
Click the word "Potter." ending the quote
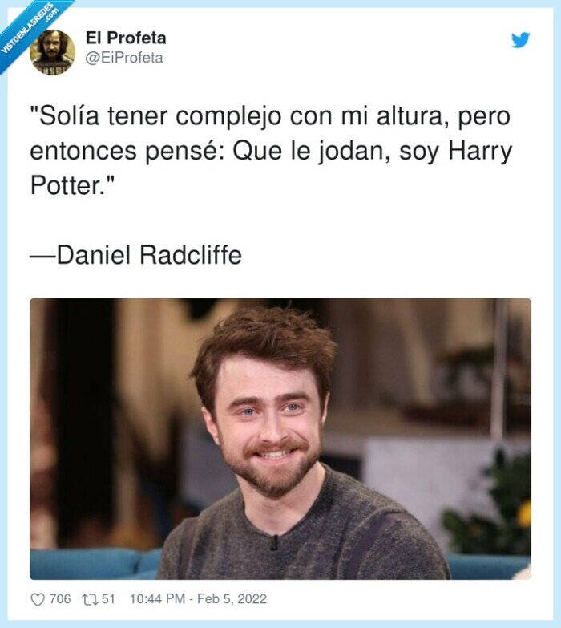[x=68, y=186]
